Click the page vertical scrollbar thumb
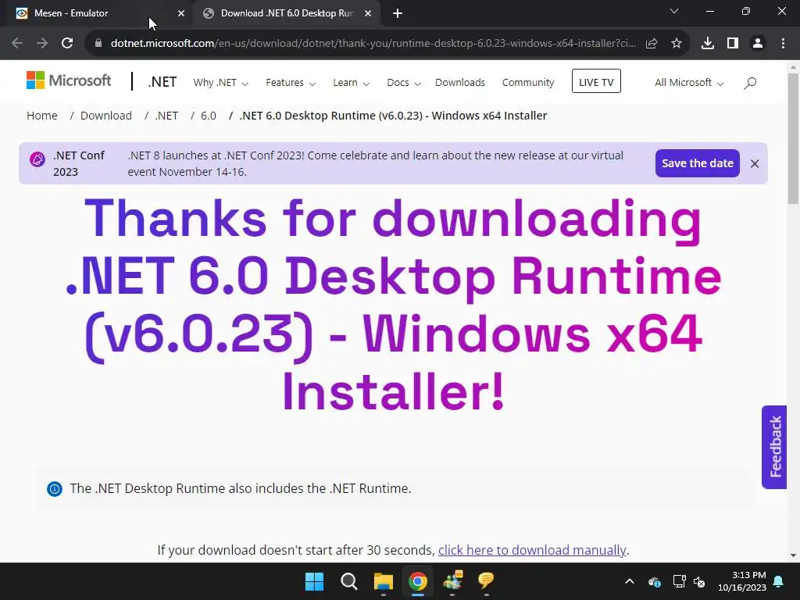The width and height of the screenshot is (800, 600). click(x=793, y=138)
